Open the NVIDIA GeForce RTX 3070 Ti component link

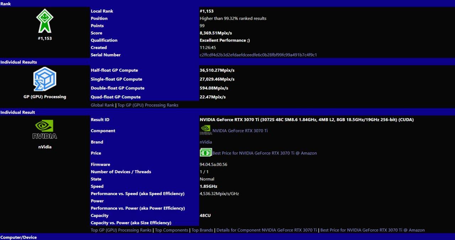click(x=240, y=131)
